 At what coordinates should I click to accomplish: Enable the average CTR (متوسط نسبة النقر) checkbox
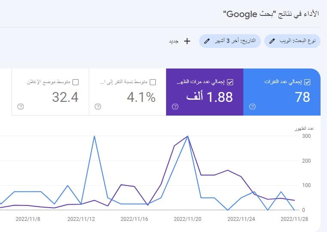tap(153, 82)
